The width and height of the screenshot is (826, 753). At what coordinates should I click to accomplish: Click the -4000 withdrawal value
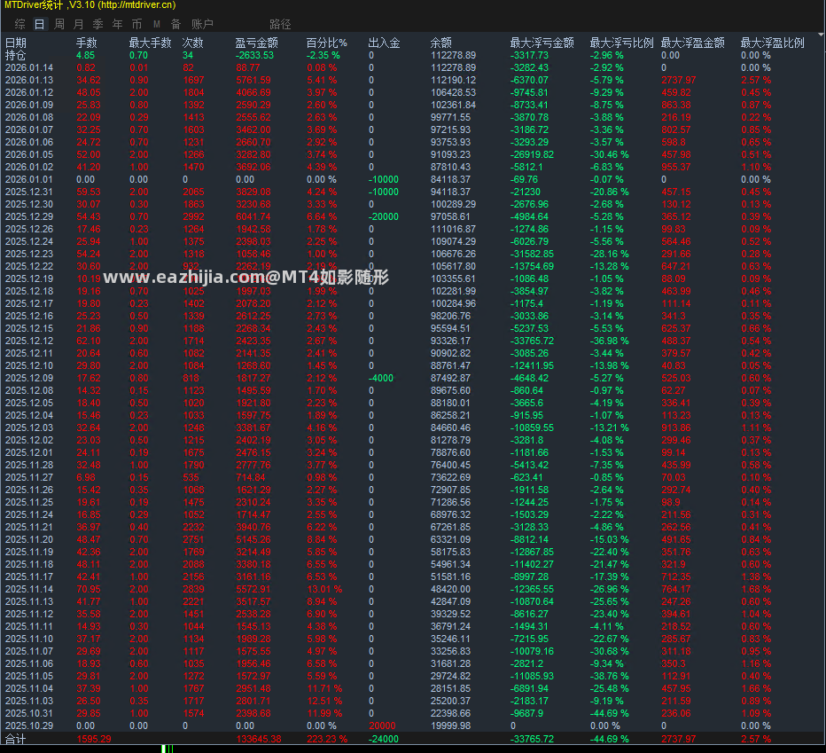click(x=381, y=378)
